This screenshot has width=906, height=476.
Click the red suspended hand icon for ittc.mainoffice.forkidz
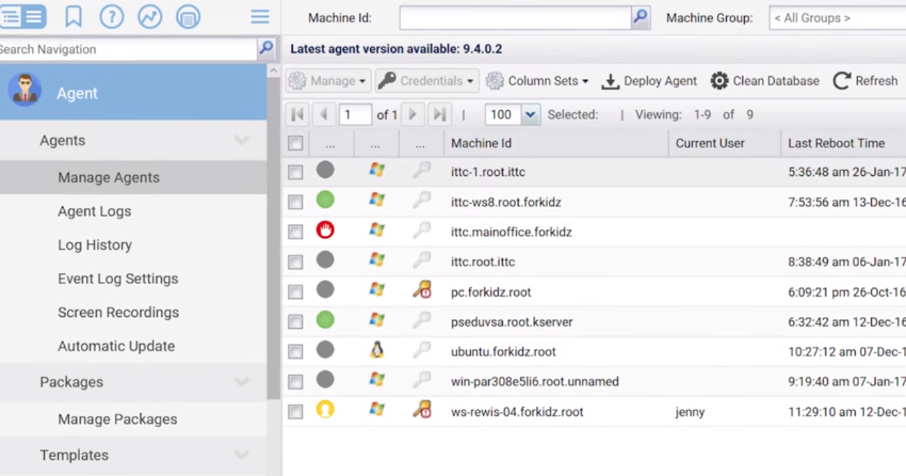click(325, 230)
